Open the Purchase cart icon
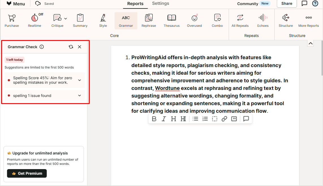Image resolution: width=323 pixels, height=186 pixels. pos(12,21)
